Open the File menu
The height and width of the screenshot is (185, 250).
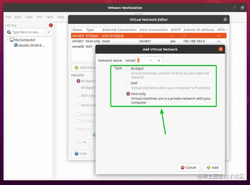click(8, 17)
